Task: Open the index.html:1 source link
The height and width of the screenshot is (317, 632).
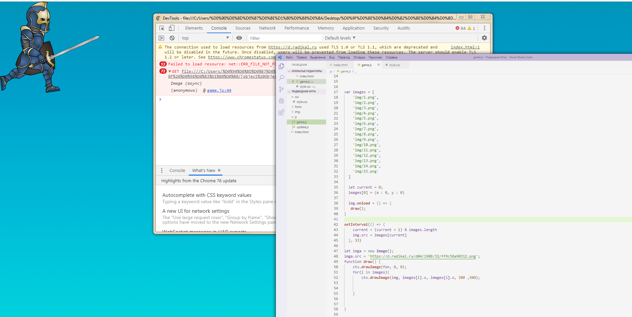Action: [465, 47]
